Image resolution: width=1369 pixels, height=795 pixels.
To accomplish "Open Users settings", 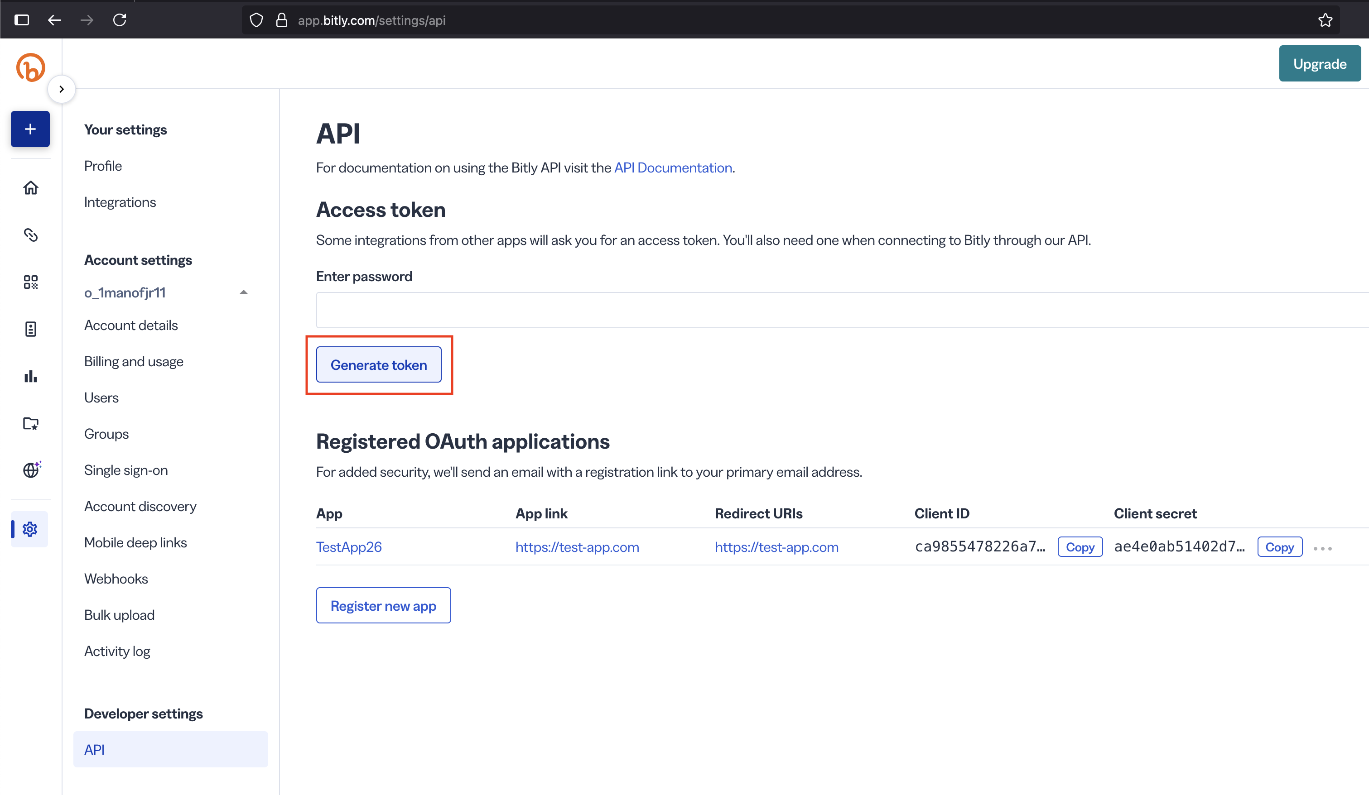I will point(101,397).
